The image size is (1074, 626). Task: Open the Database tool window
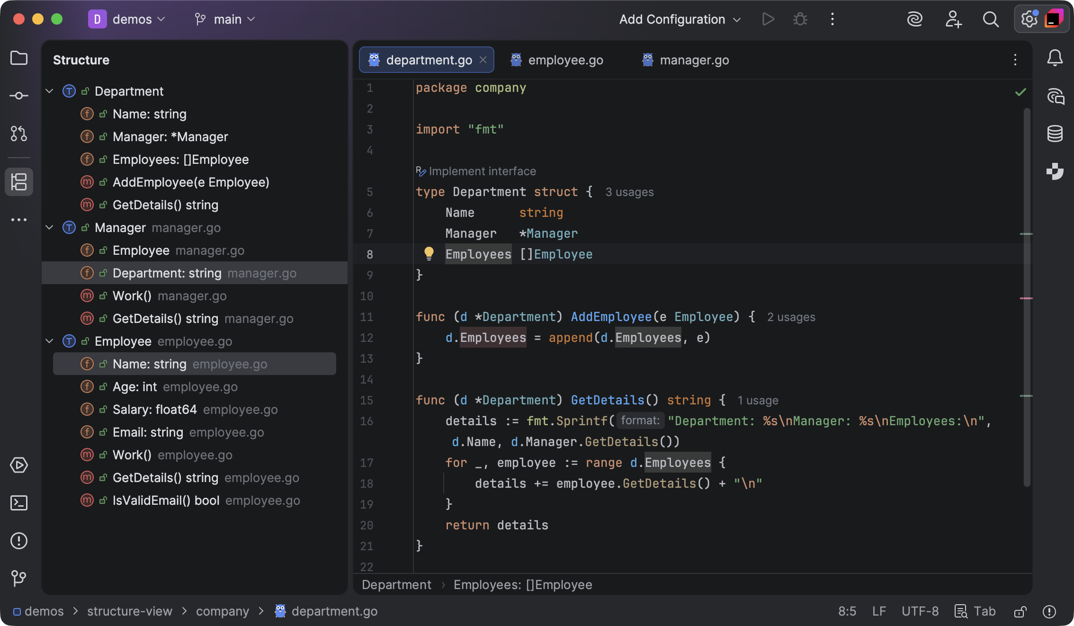(1055, 134)
